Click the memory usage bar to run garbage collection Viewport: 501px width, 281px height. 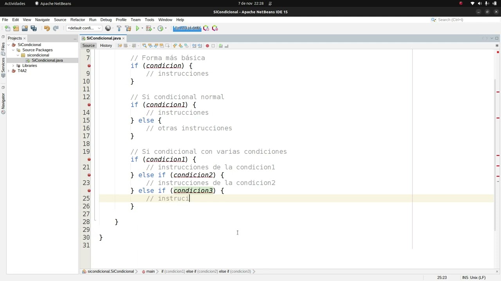click(x=187, y=28)
